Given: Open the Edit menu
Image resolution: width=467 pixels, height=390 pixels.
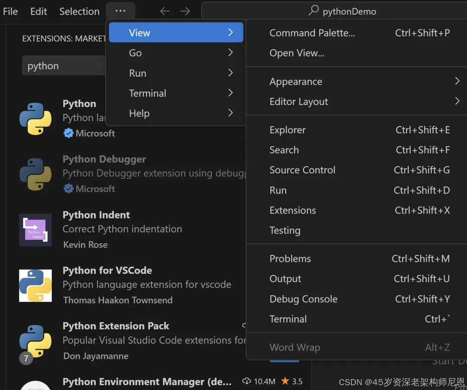Looking at the screenshot, I should [38, 11].
